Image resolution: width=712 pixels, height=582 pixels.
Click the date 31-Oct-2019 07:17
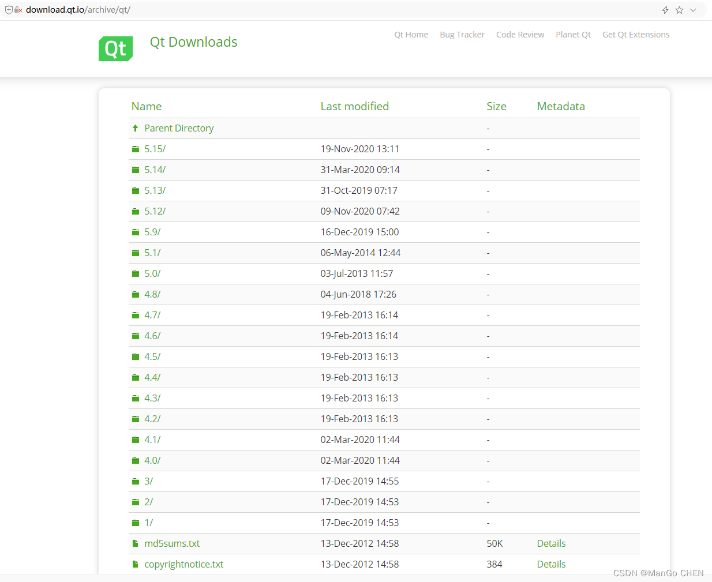[359, 190]
